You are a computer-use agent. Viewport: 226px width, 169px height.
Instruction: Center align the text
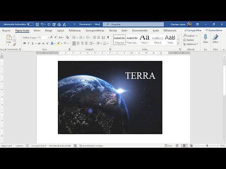(x=78, y=43)
